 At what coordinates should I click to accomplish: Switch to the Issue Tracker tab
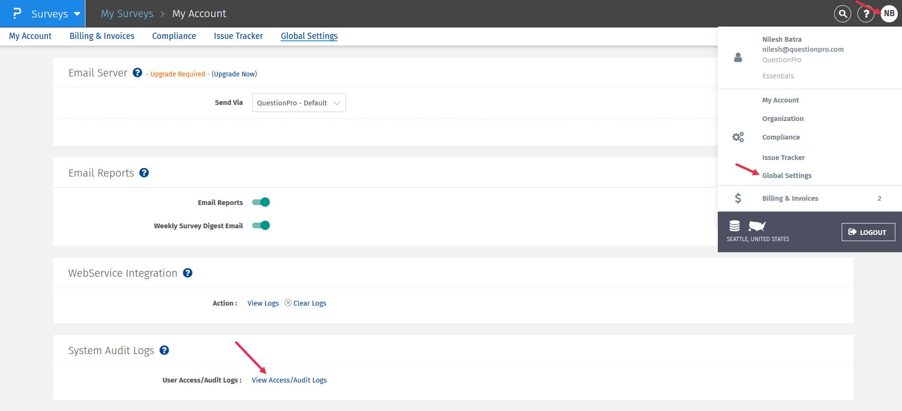(238, 36)
